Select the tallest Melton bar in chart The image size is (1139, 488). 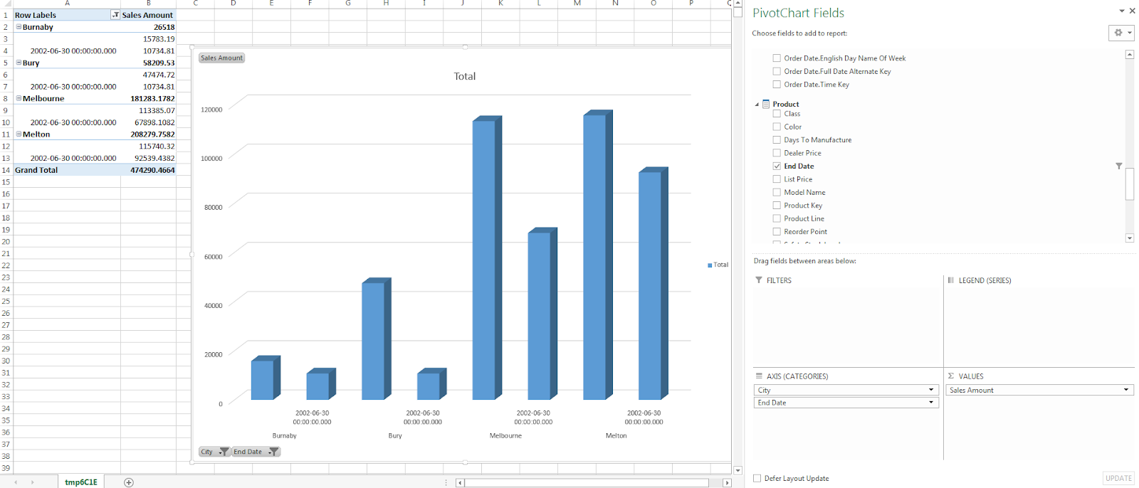[597, 255]
